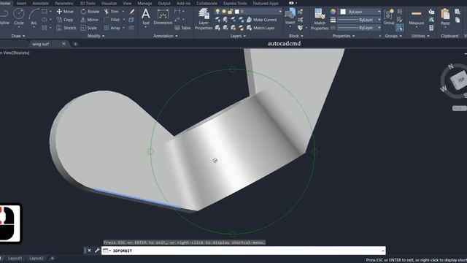Screen dimensions: 467x263
Task: Toggle group selection highlighted icon
Action: pyautogui.click(x=399, y=28)
